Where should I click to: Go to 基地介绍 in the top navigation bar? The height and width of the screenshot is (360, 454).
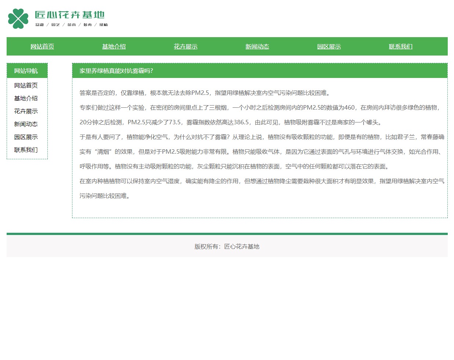pos(114,47)
